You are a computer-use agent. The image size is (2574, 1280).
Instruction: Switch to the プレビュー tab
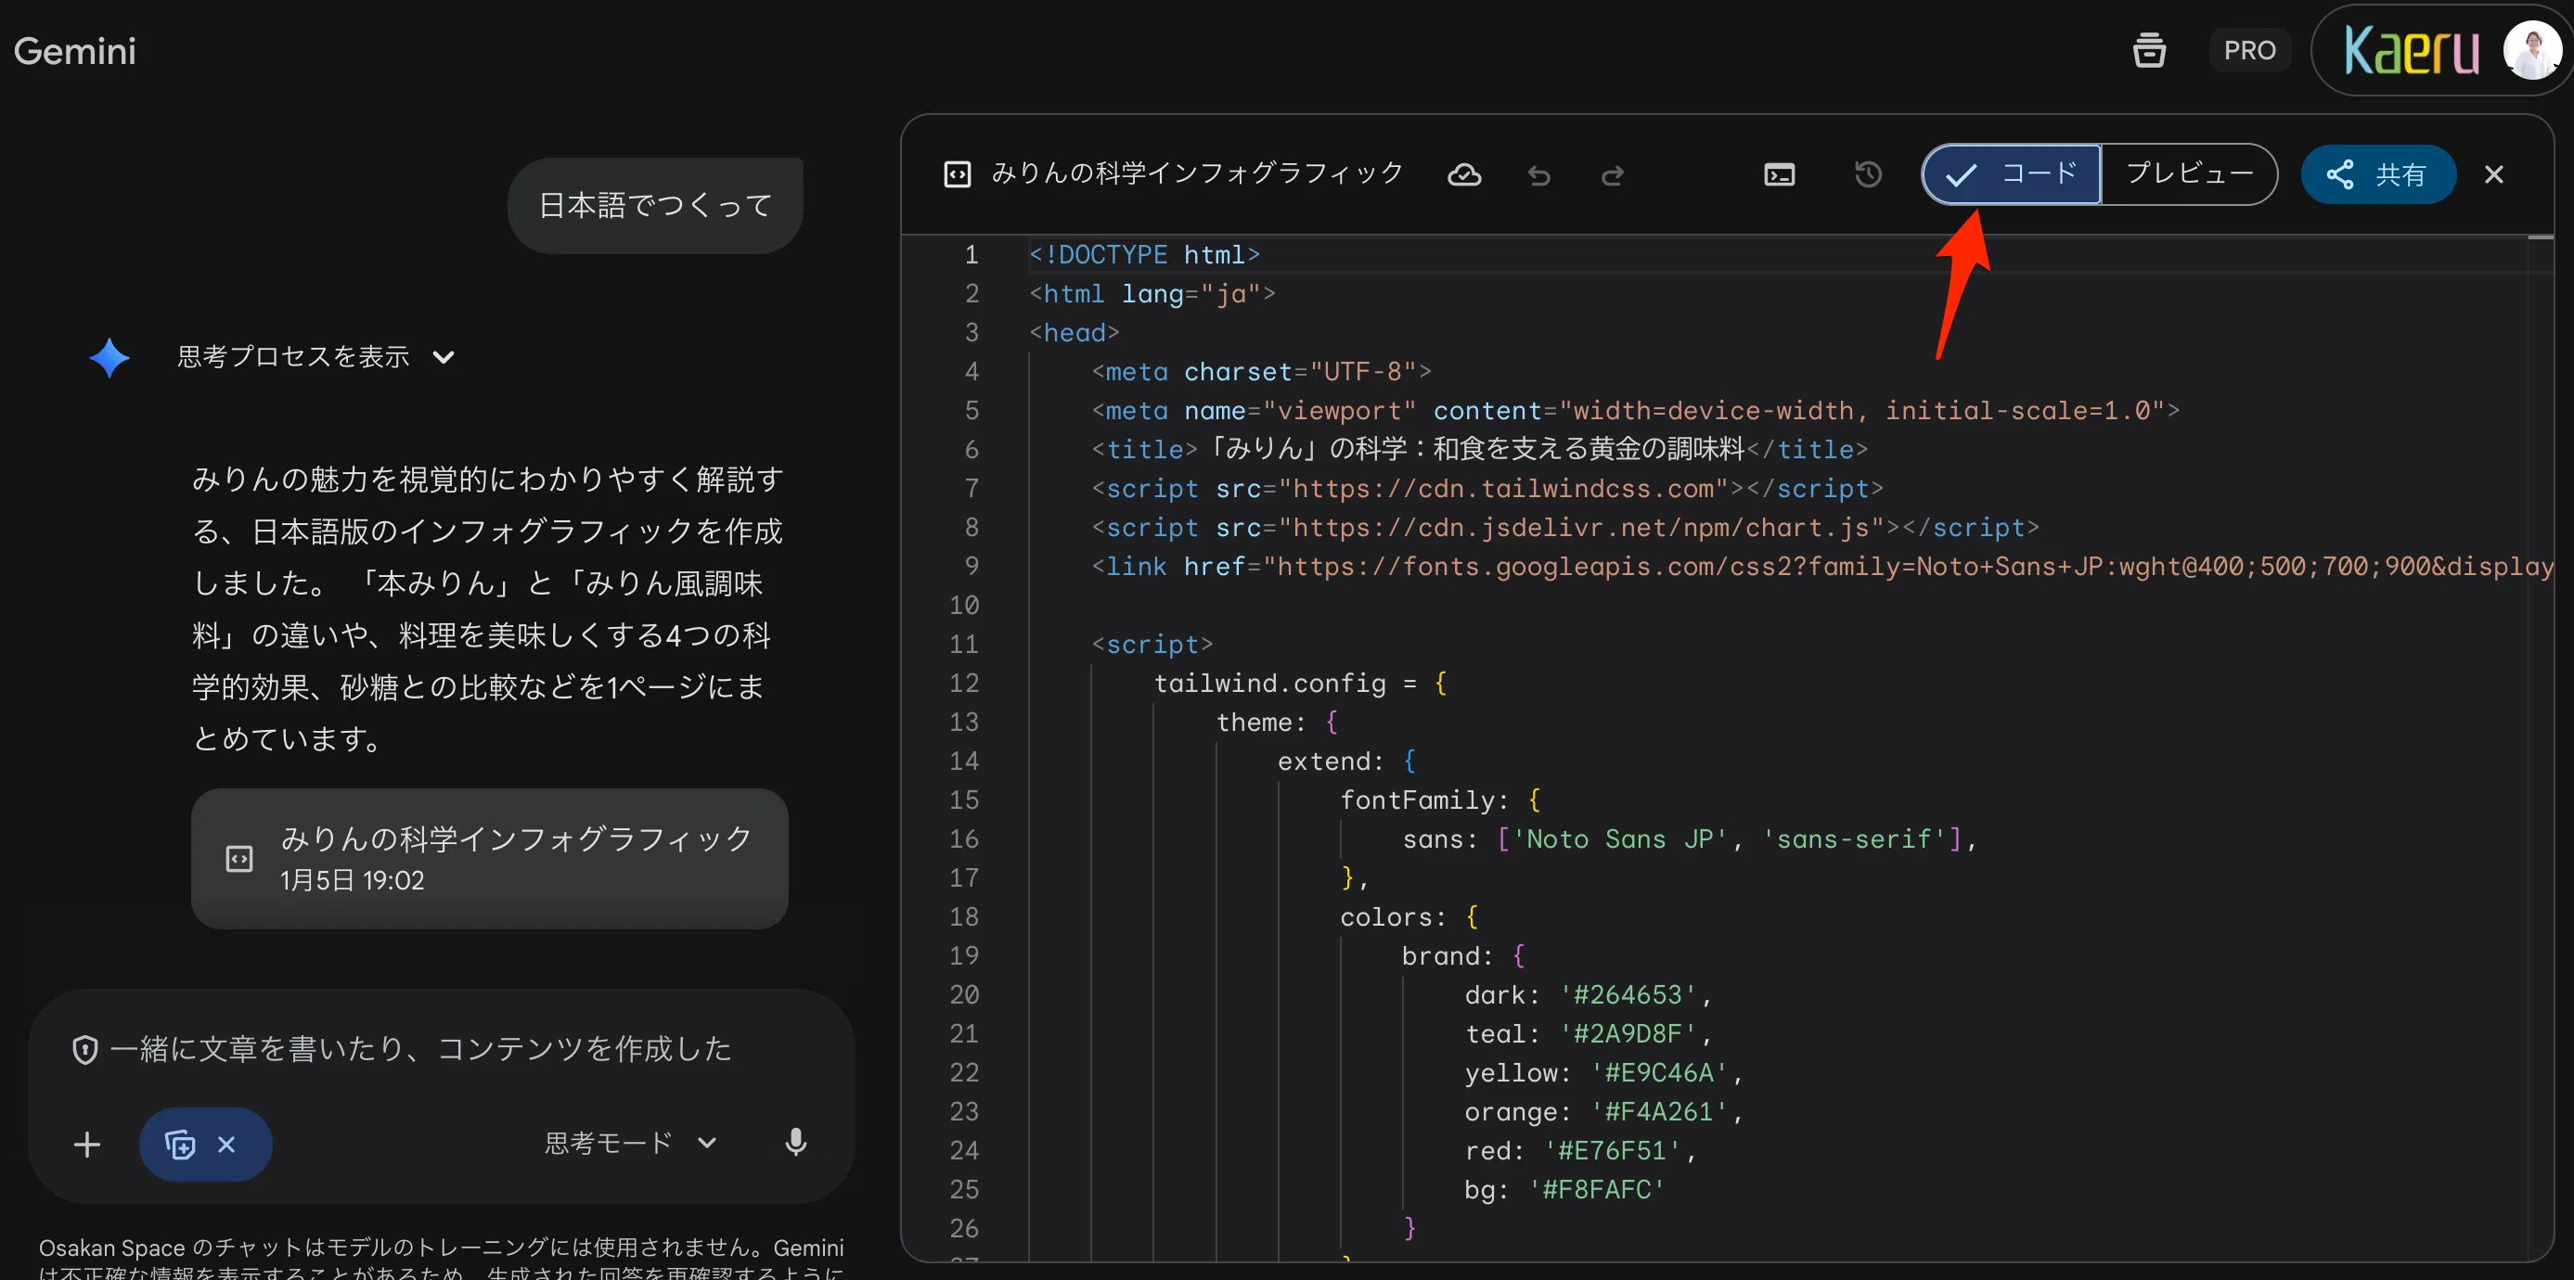2188,173
